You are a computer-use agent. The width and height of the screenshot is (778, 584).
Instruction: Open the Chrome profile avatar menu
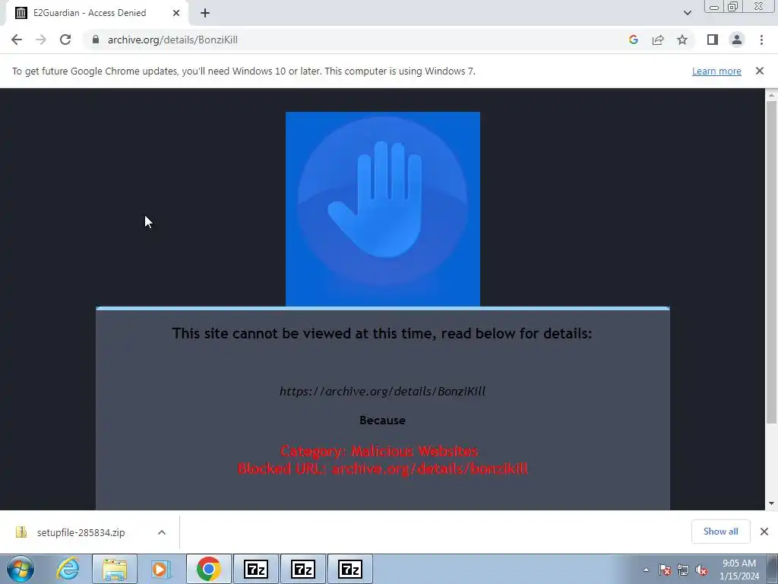pyautogui.click(x=737, y=40)
